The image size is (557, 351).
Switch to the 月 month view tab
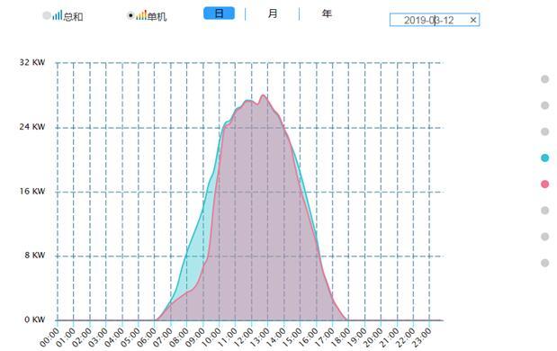click(272, 13)
